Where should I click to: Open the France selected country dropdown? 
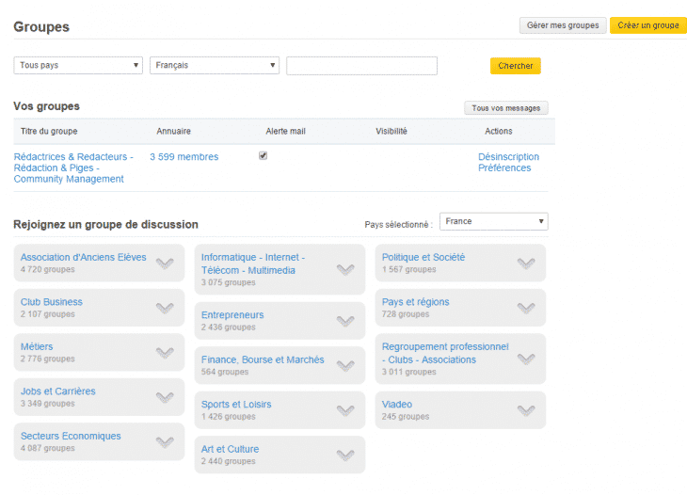tap(494, 221)
